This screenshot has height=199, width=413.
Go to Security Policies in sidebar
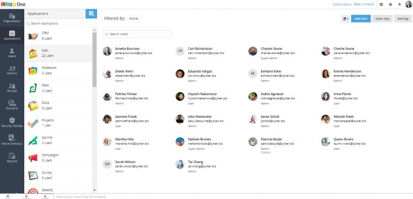[x=12, y=122]
